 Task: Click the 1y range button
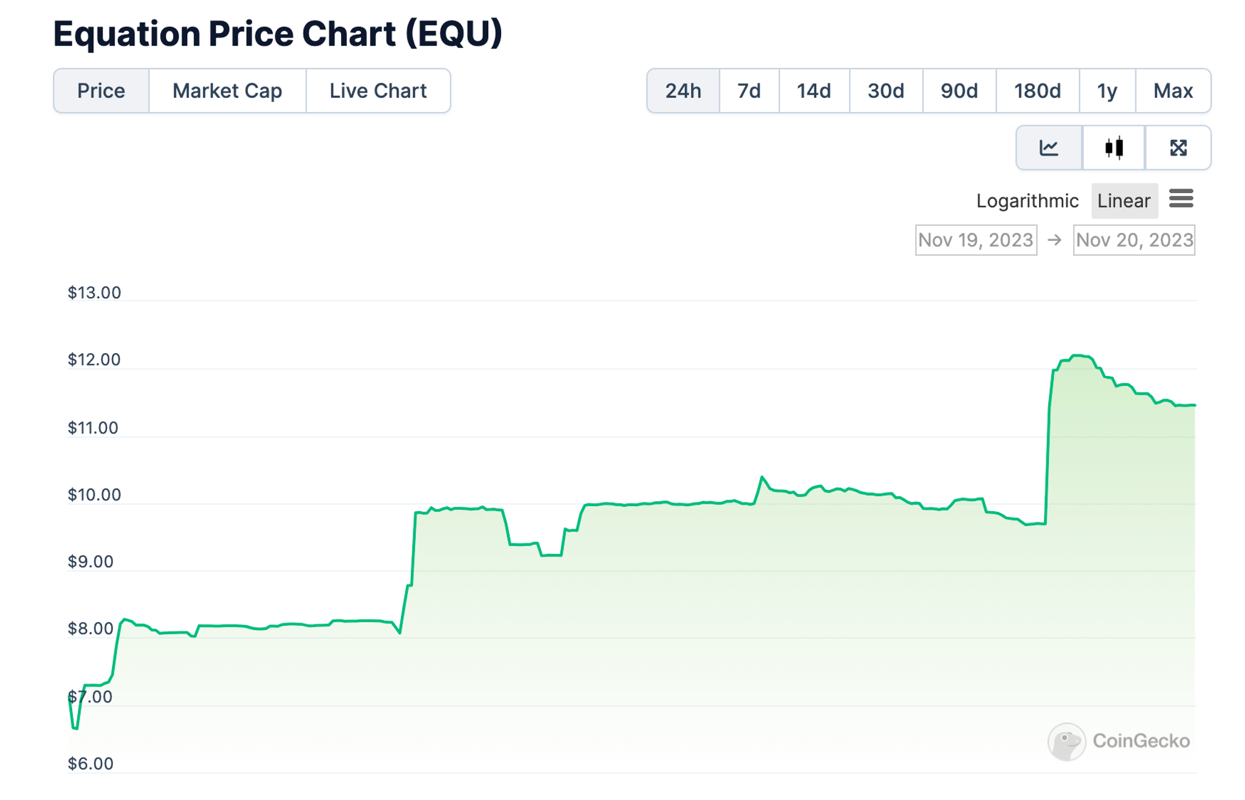(x=1107, y=90)
